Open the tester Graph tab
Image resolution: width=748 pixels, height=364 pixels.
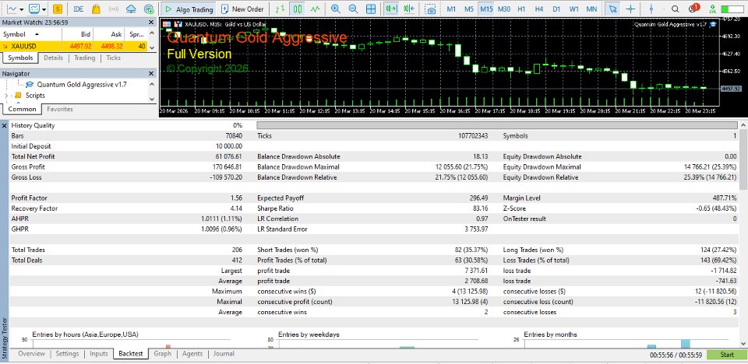pyautogui.click(x=163, y=354)
